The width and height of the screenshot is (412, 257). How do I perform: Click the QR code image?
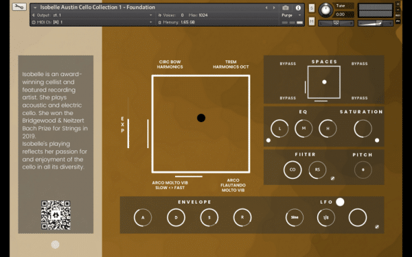[x=56, y=215]
